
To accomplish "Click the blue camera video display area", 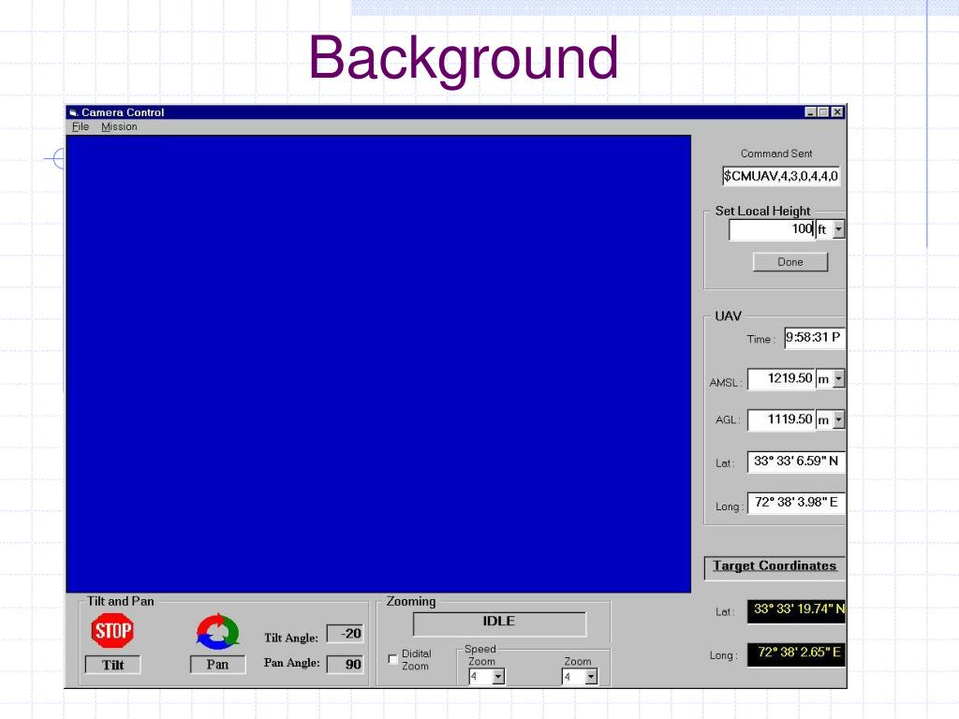I will 378,364.
